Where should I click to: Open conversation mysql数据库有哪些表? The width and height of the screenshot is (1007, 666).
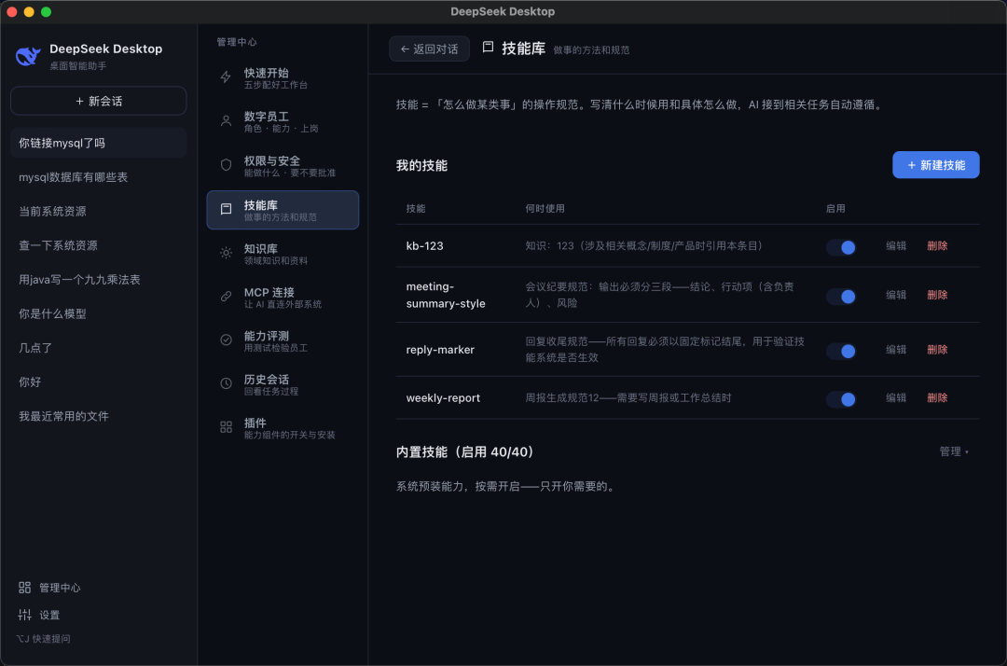pos(98,176)
